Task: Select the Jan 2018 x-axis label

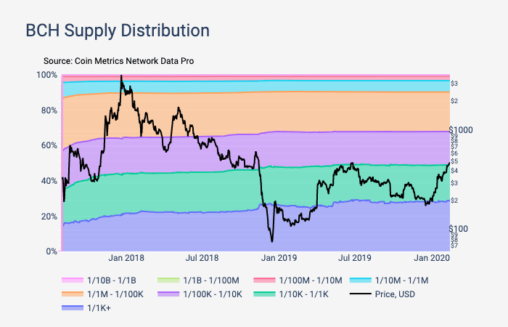Action: click(126, 258)
